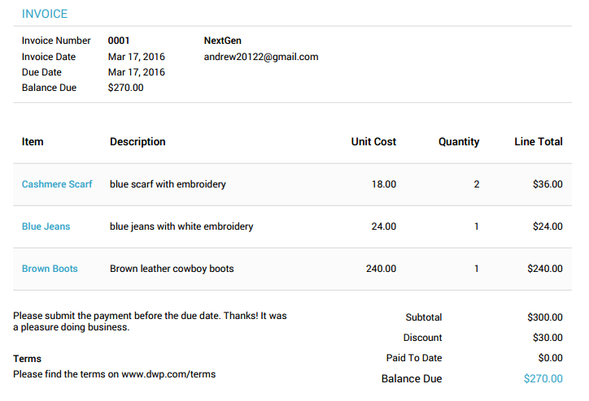Screen dimensions: 589x401
Task: Click the $240.00 line total for boots
Action: point(545,269)
